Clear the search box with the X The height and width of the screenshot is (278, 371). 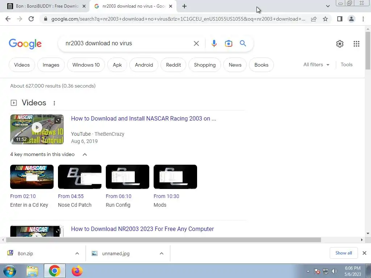[x=196, y=43]
